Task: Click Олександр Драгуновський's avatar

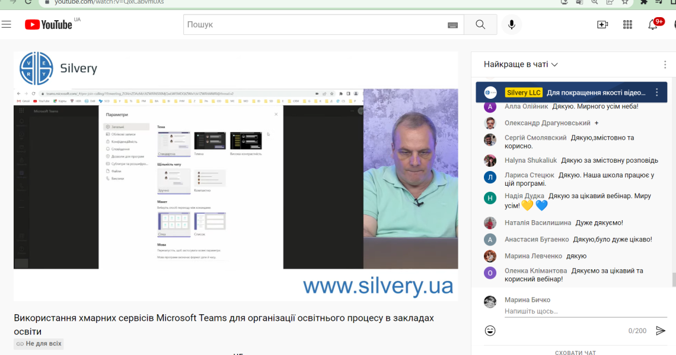Action: [x=490, y=123]
